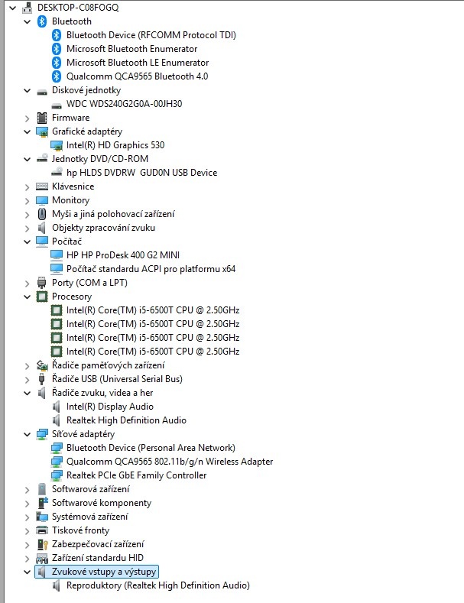Expand the Monitory category
This screenshot has width=464, height=603.
point(27,201)
